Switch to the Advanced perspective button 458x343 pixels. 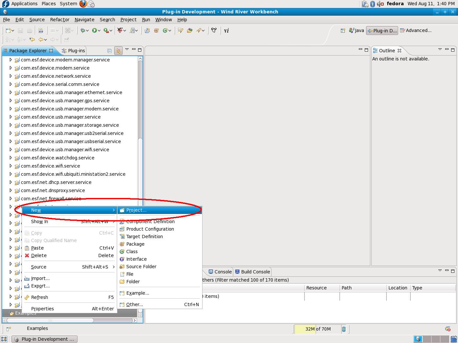coord(416,30)
